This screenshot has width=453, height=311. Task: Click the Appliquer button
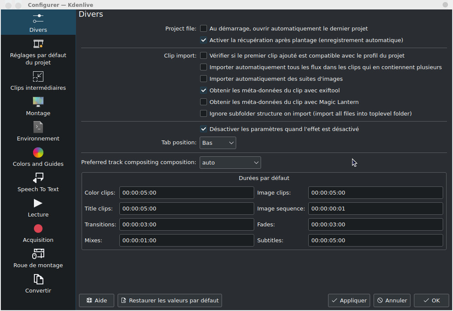349,301
